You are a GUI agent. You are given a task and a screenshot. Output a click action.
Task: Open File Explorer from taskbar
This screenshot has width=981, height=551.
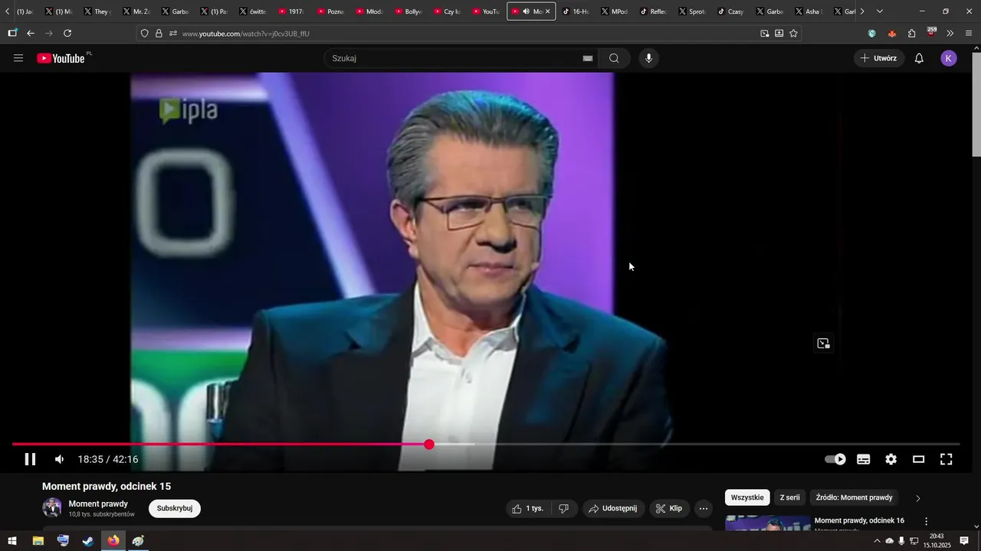click(38, 541)
